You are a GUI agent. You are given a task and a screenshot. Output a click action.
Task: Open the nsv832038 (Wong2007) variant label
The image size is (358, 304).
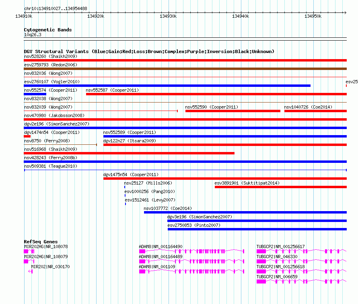point(48,99)
